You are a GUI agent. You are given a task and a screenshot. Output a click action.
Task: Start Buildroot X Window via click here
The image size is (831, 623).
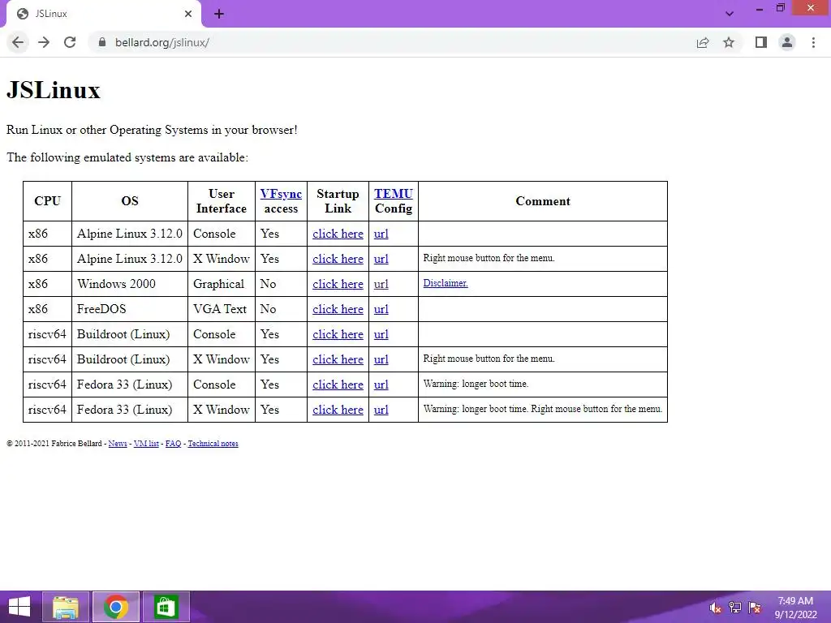coord(338,359)
